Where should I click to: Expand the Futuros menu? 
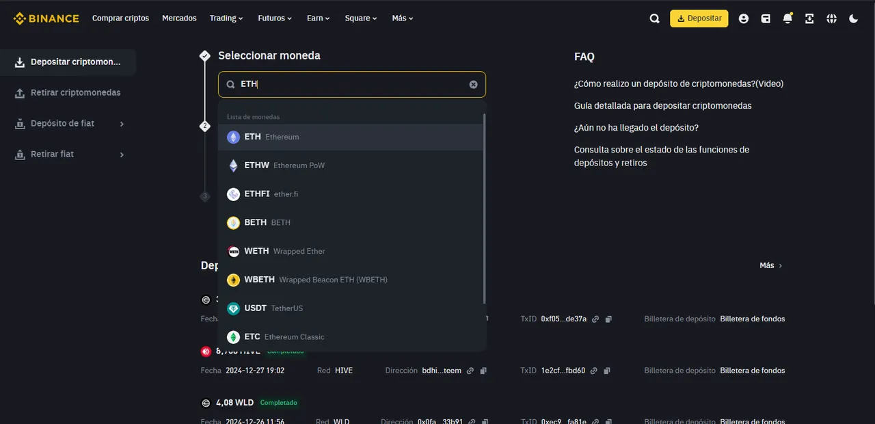pos(275,18)
